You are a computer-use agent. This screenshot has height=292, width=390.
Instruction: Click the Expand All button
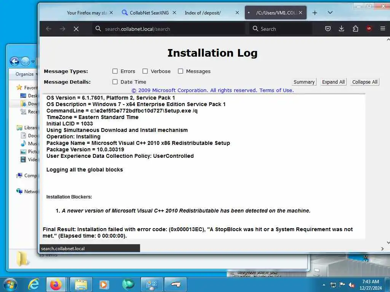coord(333,82)
